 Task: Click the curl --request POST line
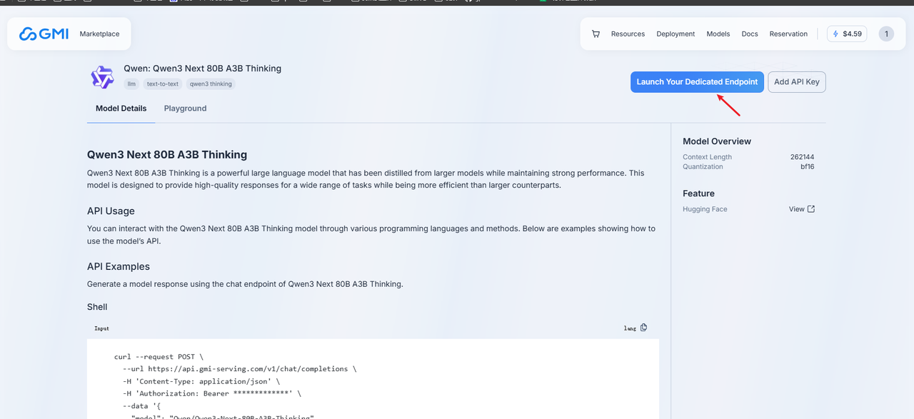tap(159, 357)
